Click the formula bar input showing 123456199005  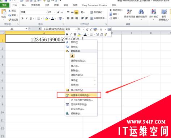click(x=54, y=29)
